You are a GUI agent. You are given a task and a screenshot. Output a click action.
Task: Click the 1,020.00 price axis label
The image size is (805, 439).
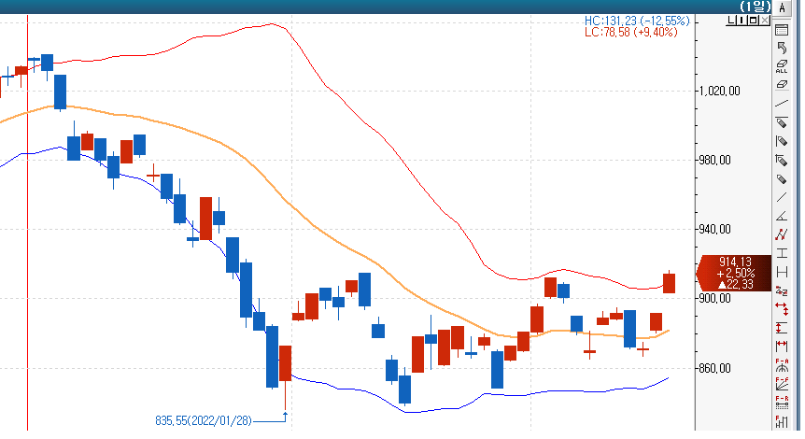click(x=720, y=92)
